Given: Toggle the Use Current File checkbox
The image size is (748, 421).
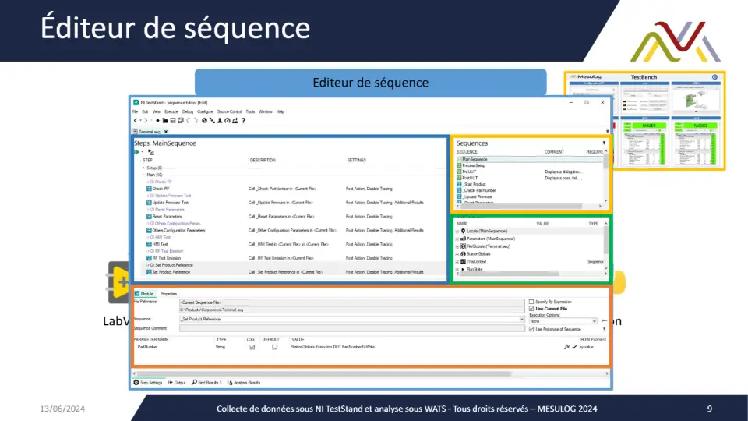Looking at the screenshot, I should (x=531, y=309).
